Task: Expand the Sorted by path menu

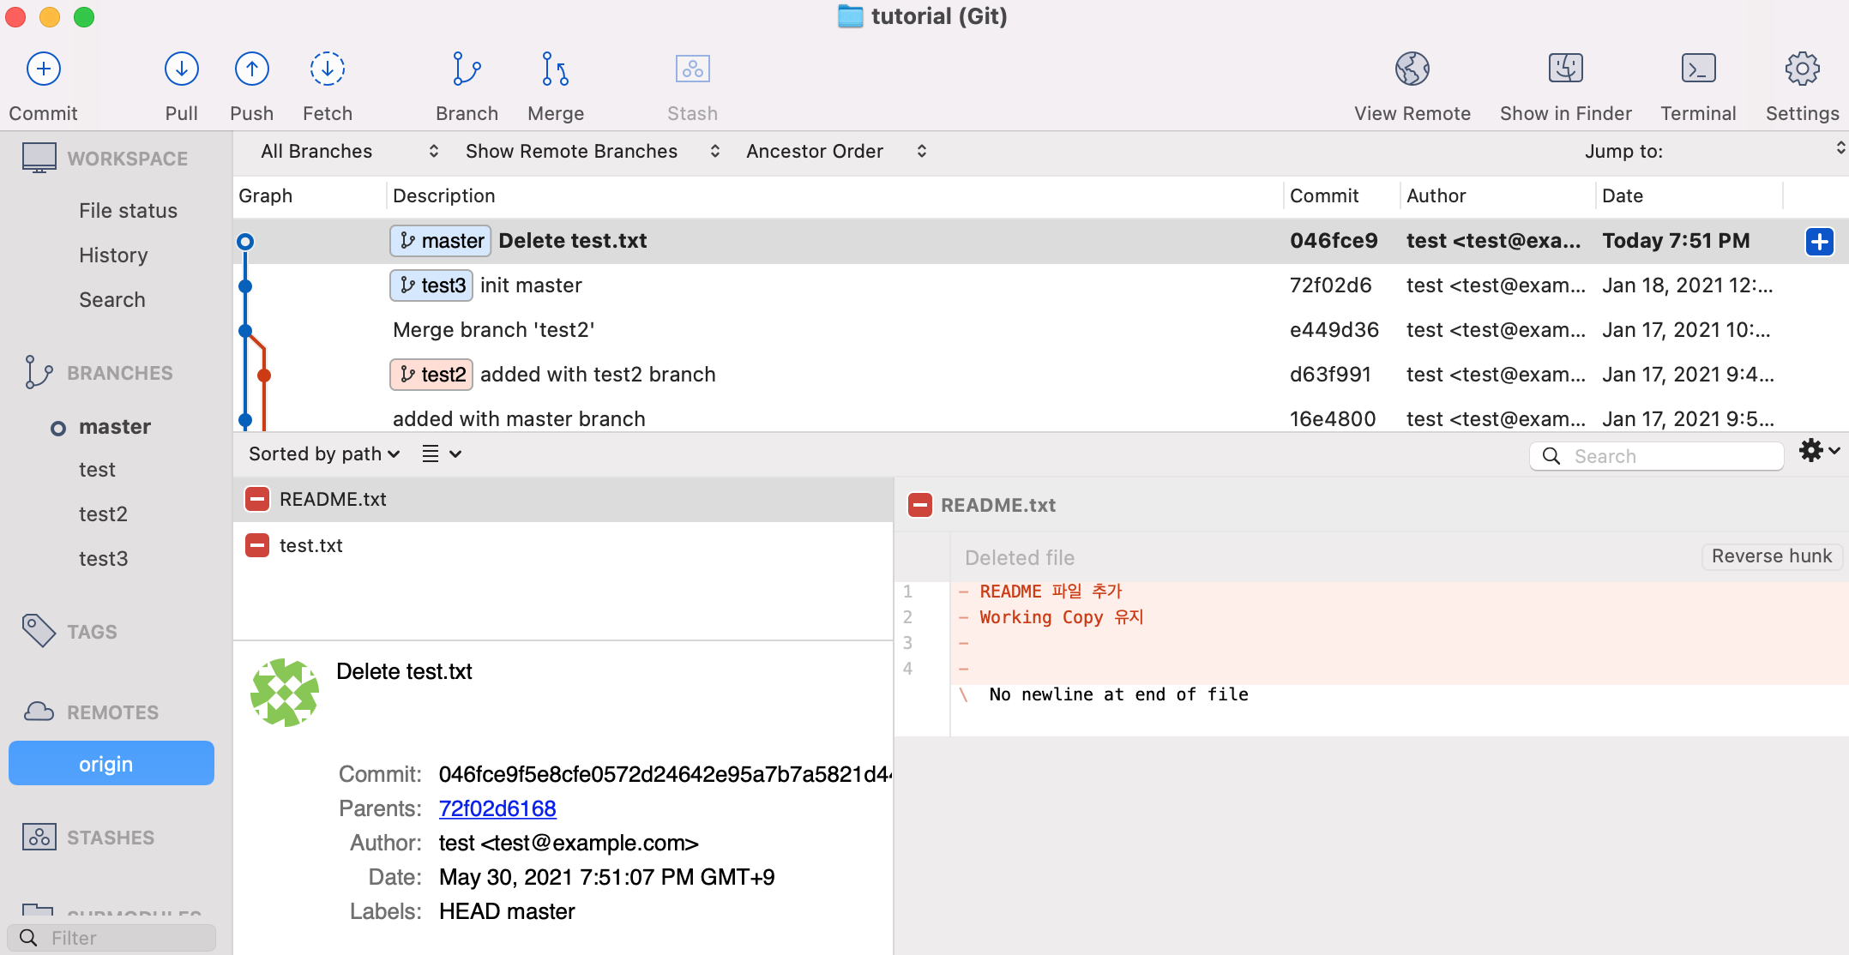Action: coord(323,454)
